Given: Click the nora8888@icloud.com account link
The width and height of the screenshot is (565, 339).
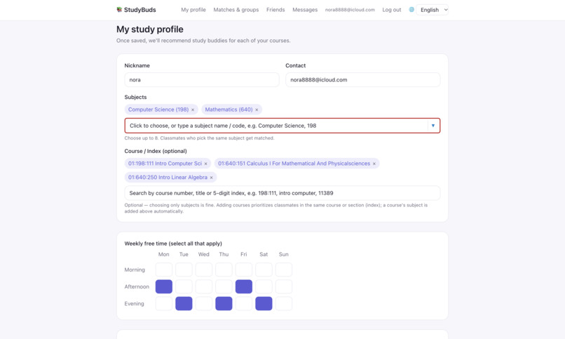Looking at the screenshot, I should [x=350, y=10].
